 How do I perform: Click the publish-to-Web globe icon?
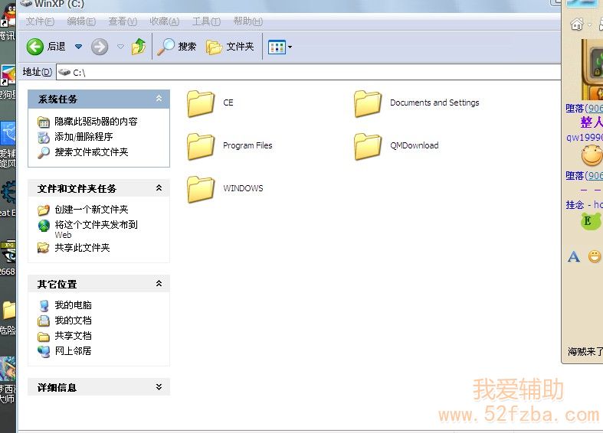[x=44, y=226]
